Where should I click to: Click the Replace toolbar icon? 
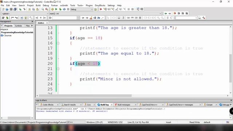coord(47,9)
